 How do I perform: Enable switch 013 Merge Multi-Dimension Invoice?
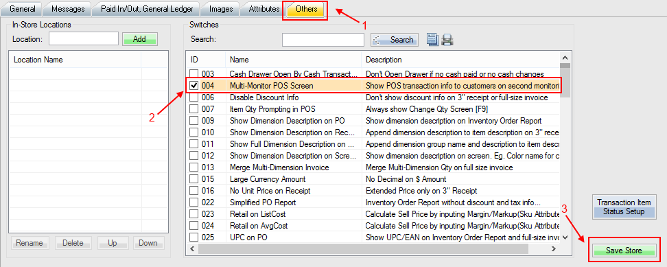[194, 167]
